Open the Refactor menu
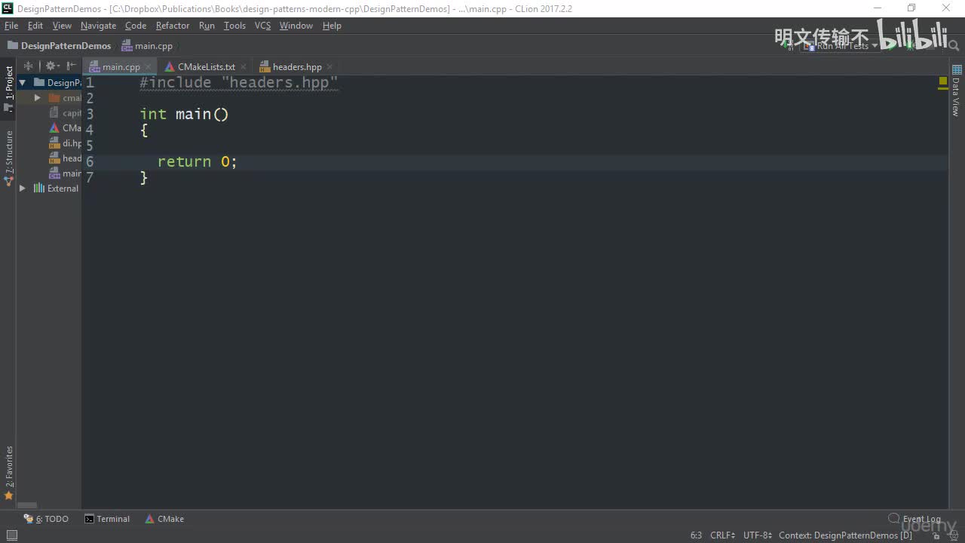The width and height of the screenshot is (965, 543). pyautogui.click(x=173, y=26)
